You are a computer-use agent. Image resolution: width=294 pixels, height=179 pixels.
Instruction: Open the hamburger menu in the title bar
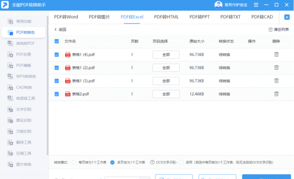(256, 5)
